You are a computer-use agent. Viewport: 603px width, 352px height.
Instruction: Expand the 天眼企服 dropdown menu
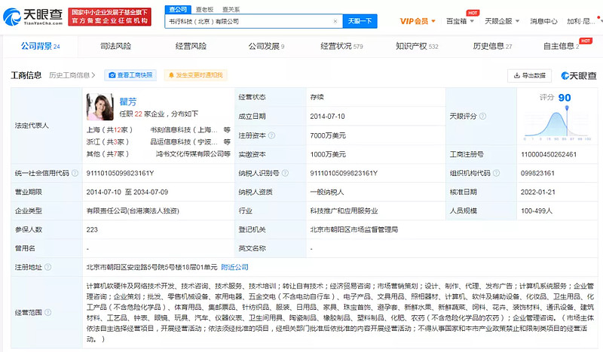pos(502,21)
